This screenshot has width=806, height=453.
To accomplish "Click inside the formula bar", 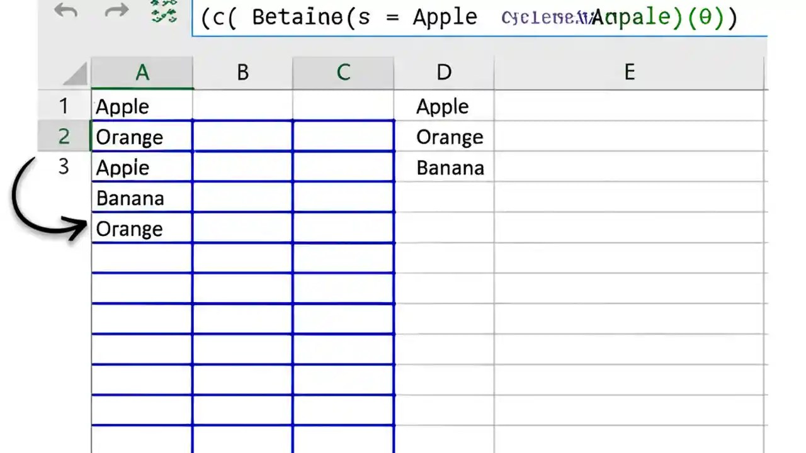I will tap(479, 18).
